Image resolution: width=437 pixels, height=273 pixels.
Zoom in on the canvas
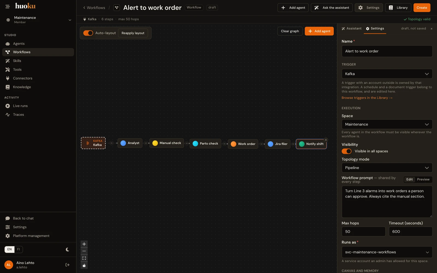(84, 244)
